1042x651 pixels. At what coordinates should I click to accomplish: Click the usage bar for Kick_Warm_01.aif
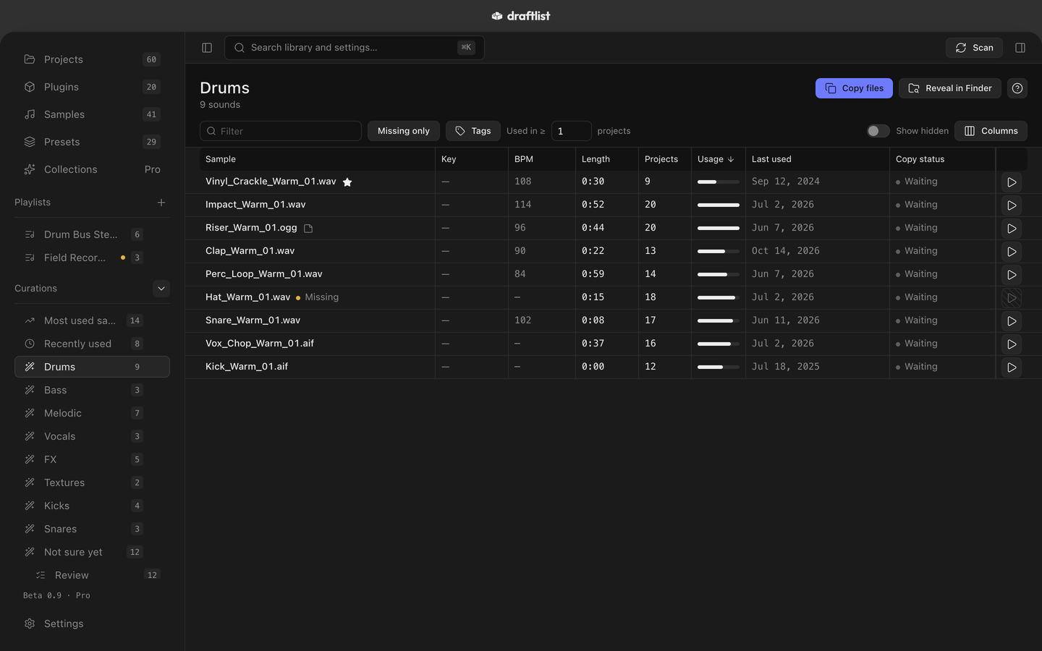click(719, 367)
